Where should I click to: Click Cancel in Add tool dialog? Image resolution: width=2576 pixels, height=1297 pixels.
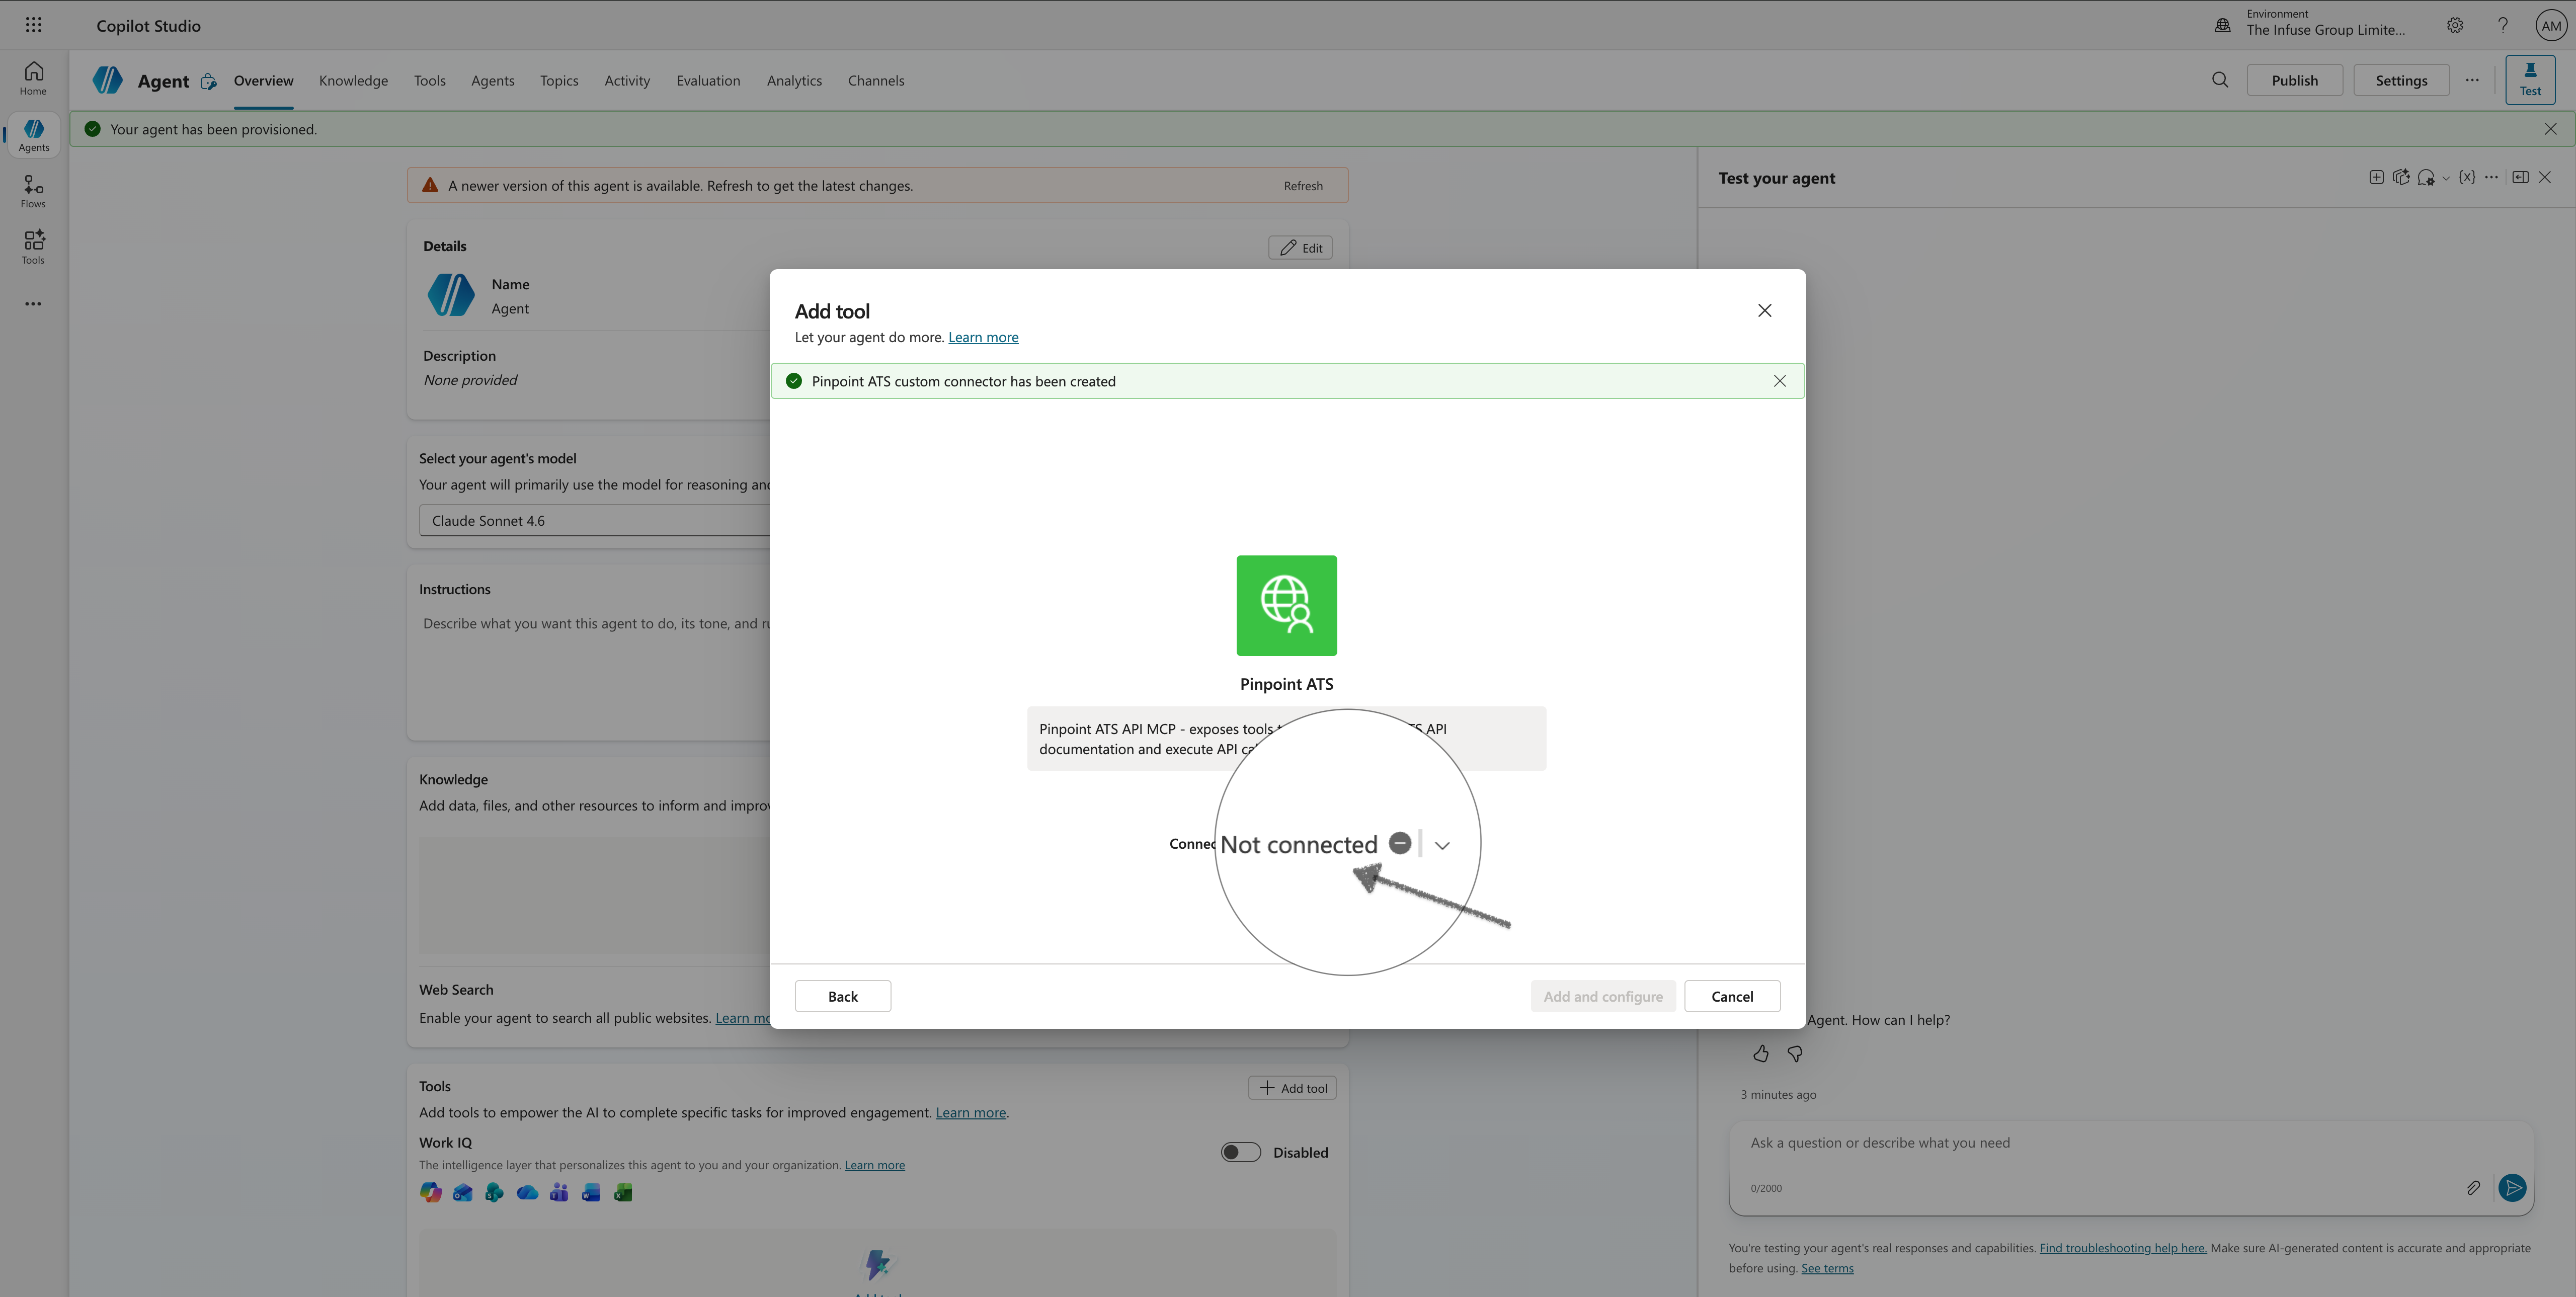[x=1731, y=996]
